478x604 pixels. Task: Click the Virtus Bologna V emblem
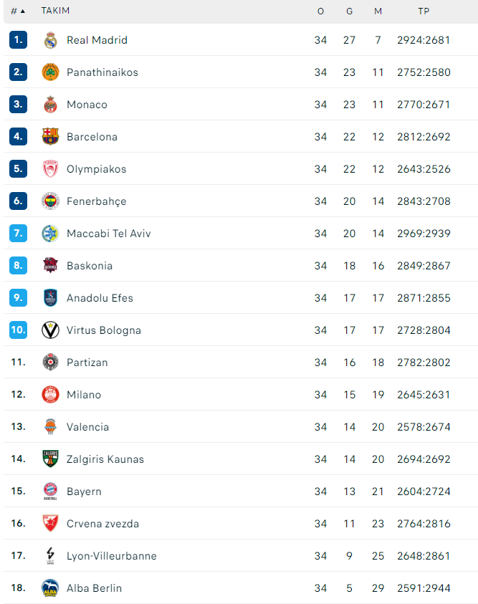click(50, 330)
